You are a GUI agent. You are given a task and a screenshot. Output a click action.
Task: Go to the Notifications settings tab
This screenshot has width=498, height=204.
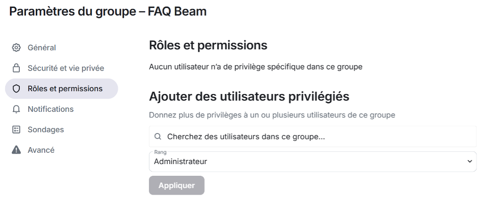click(50, 110)
